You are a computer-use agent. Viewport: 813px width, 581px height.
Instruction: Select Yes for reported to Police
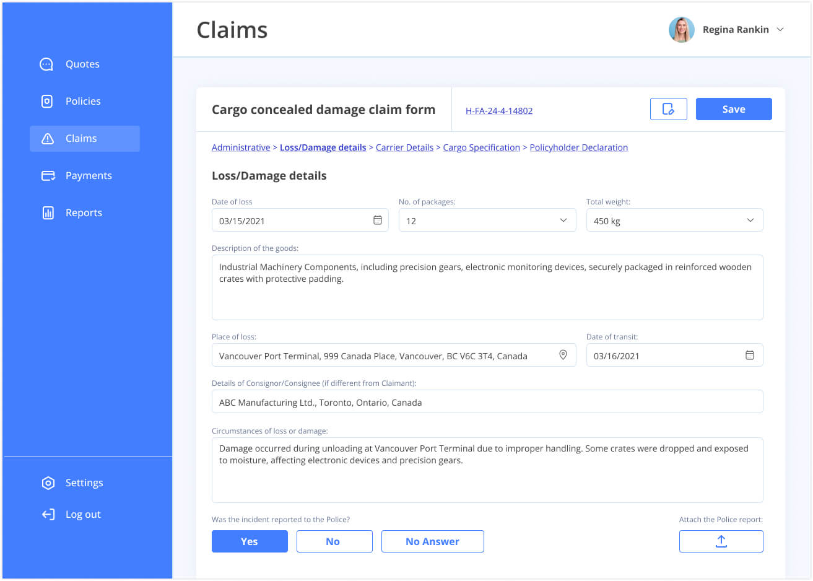pyautogui.click(x=250, y=541)
